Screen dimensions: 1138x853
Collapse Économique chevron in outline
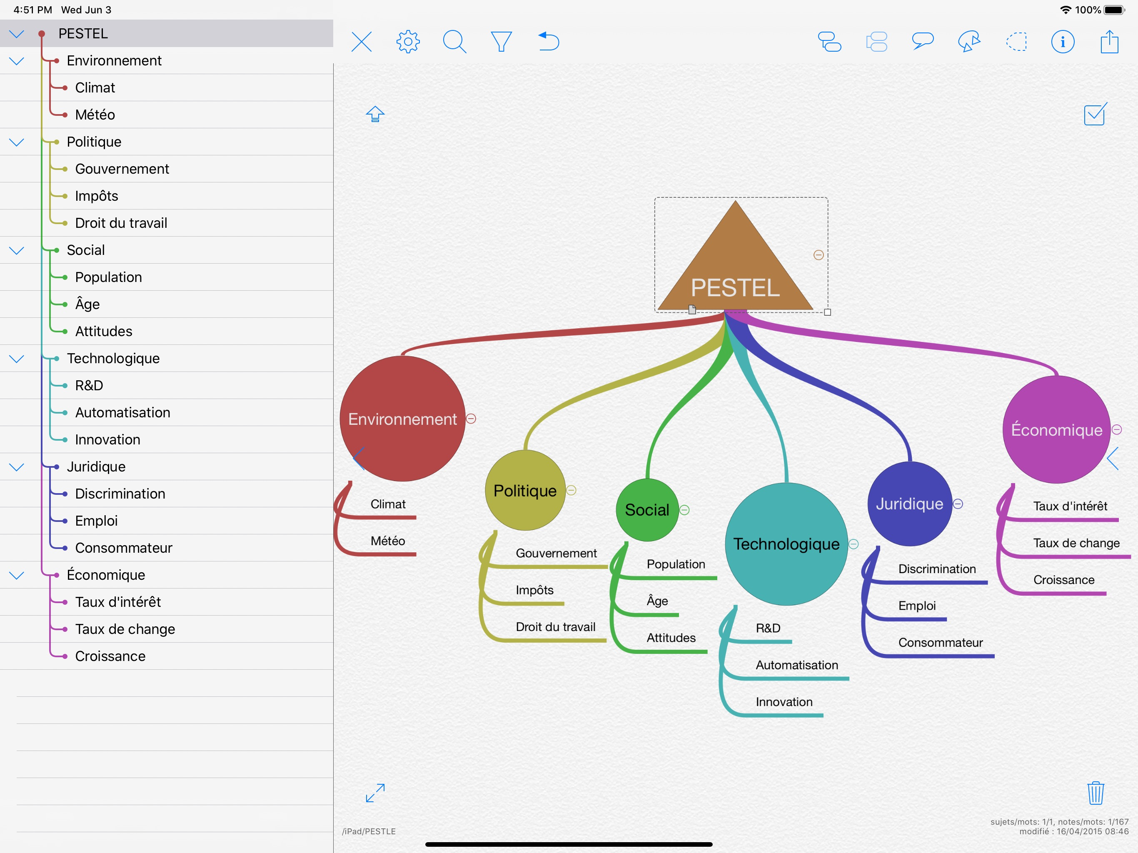17,575
